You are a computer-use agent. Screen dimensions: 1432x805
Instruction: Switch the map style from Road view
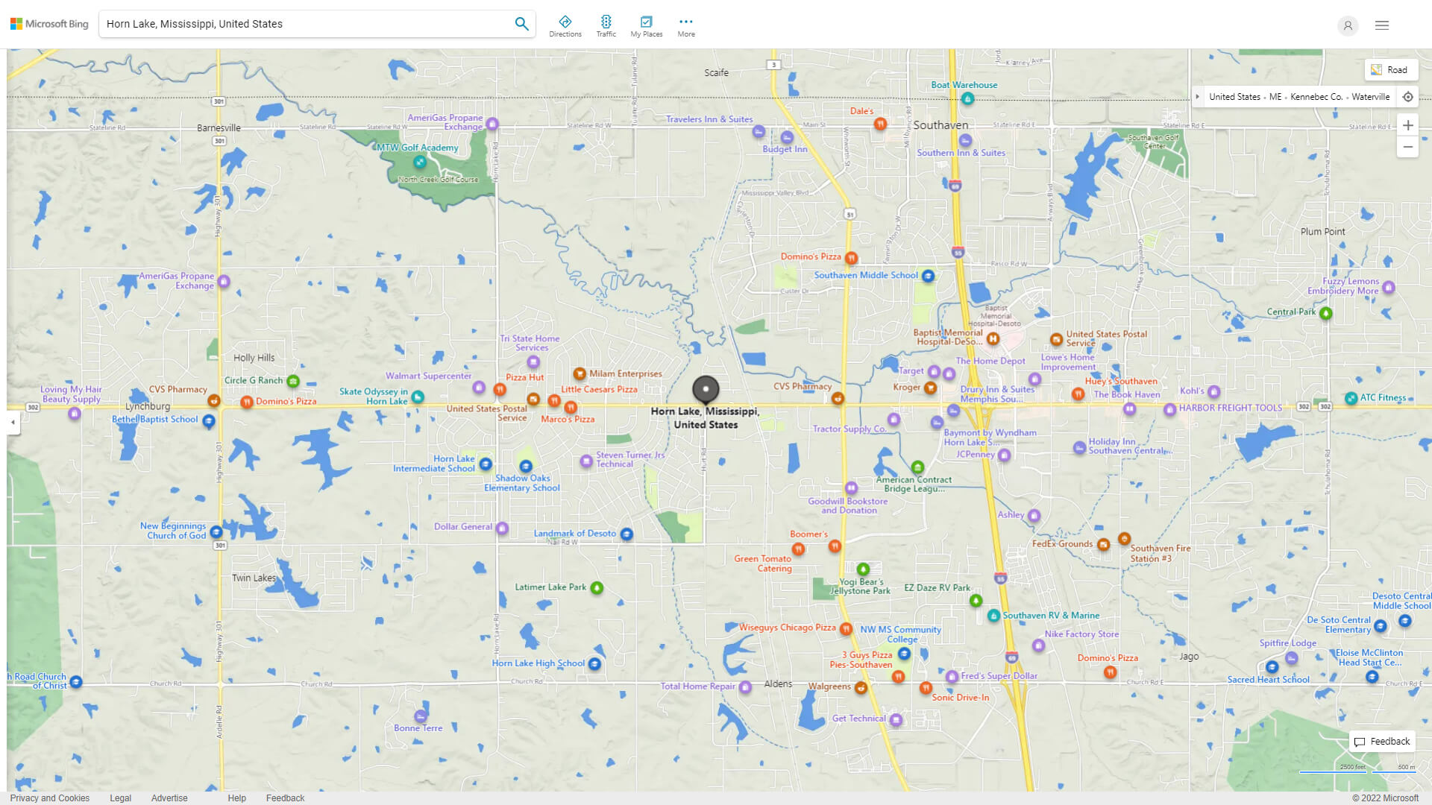tap(1391, 69)
